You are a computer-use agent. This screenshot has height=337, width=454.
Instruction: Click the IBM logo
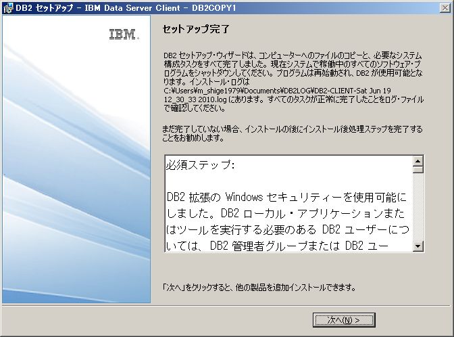124,35
